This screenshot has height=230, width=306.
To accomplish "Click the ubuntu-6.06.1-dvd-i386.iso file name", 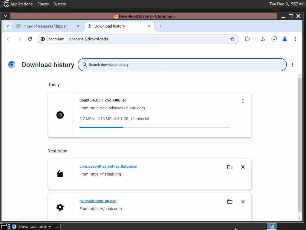I will click(103, 100).
